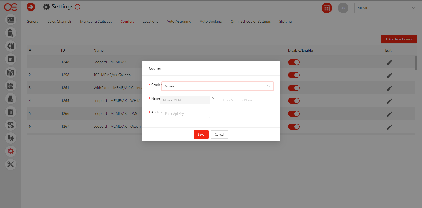This screenshot has width=422, height=208.
Task: Open the Auto Booking tab
Action: 211,22
